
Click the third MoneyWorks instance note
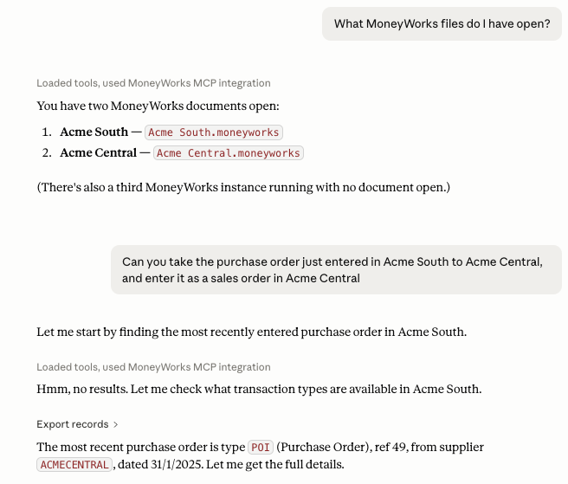click(x=243, y=187)
